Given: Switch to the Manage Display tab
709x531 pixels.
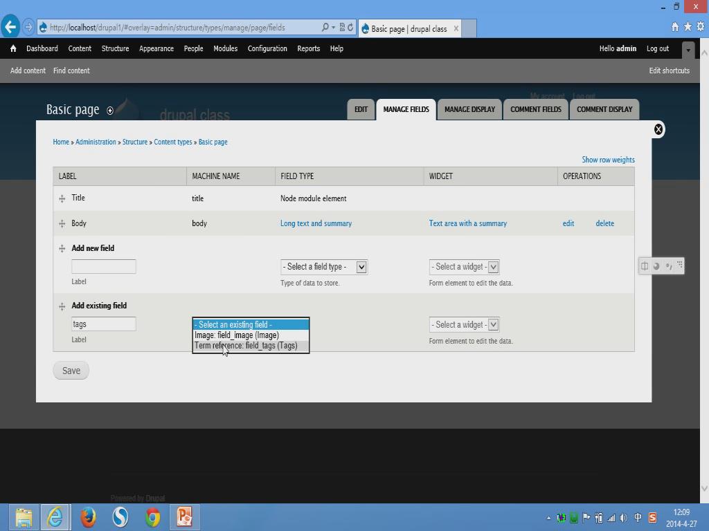Looking at the screenshot, I should tap(470, 109).
